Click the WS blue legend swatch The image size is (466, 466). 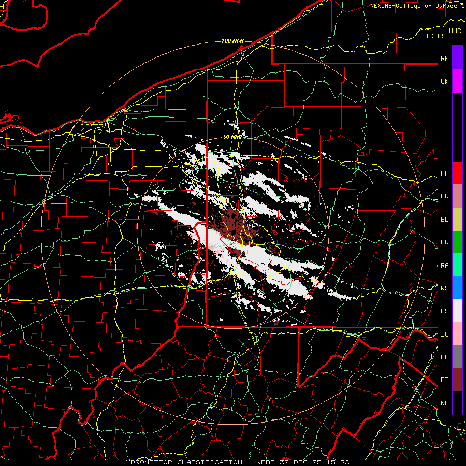457,288
